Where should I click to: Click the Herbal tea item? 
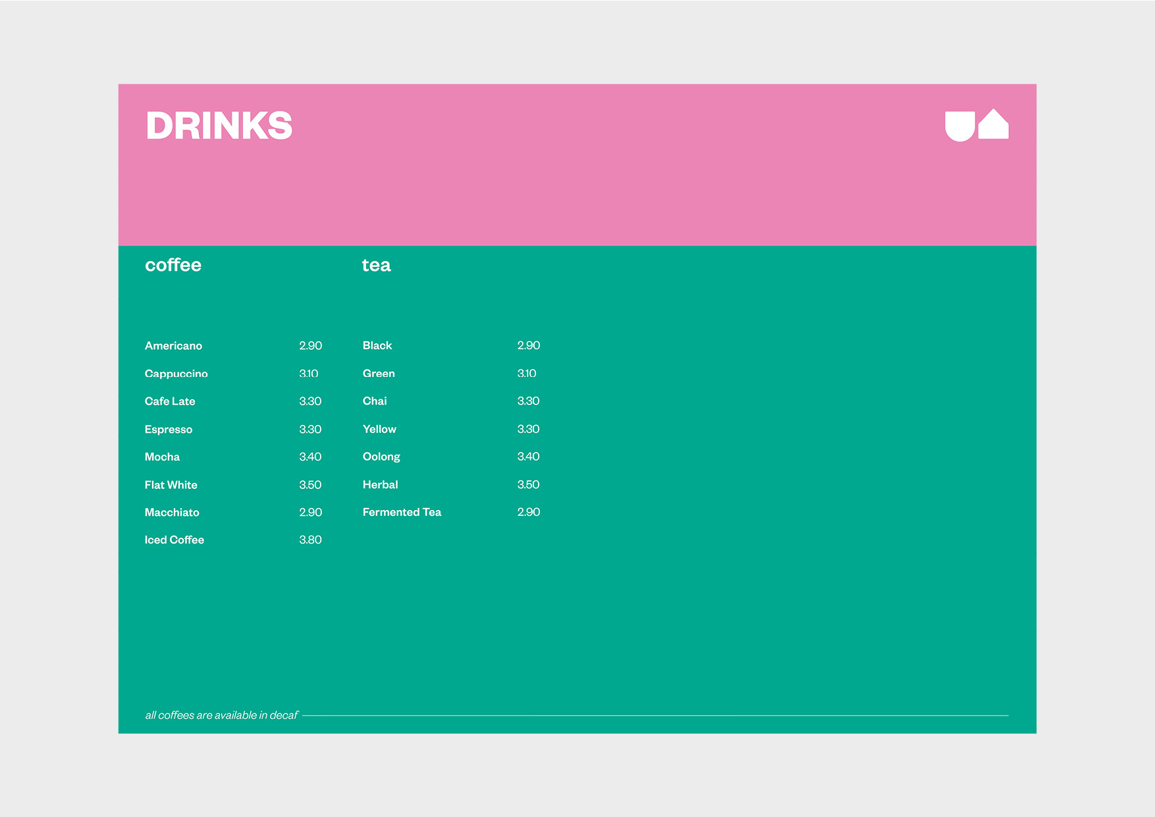[380, 485]
